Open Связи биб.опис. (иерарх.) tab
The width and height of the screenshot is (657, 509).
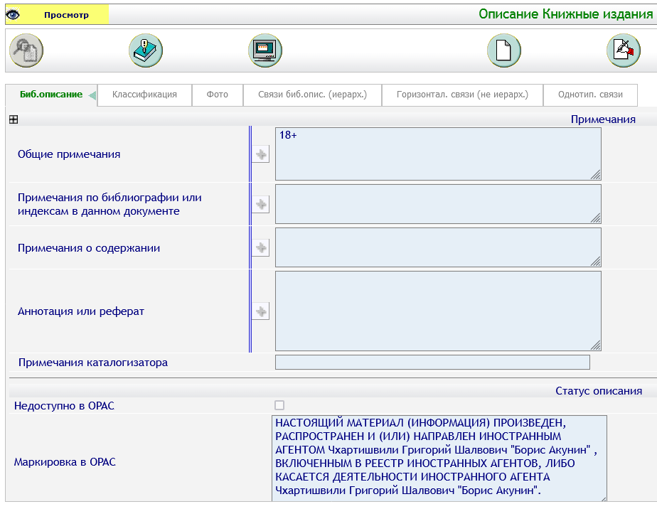pyautogui.click(x=313, y=95)
